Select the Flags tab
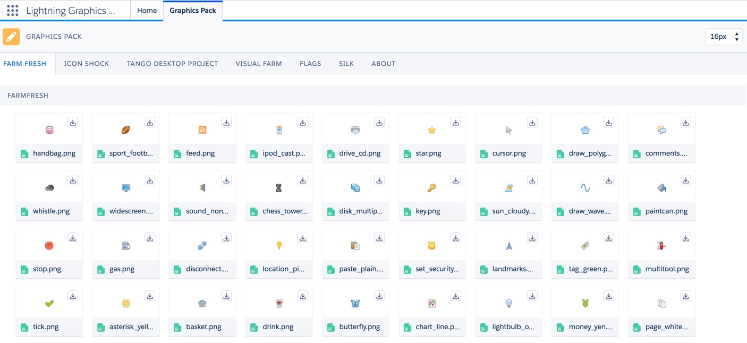Image resolution: width=747 pixels, height=343 pixels. (x=310, y=64)
